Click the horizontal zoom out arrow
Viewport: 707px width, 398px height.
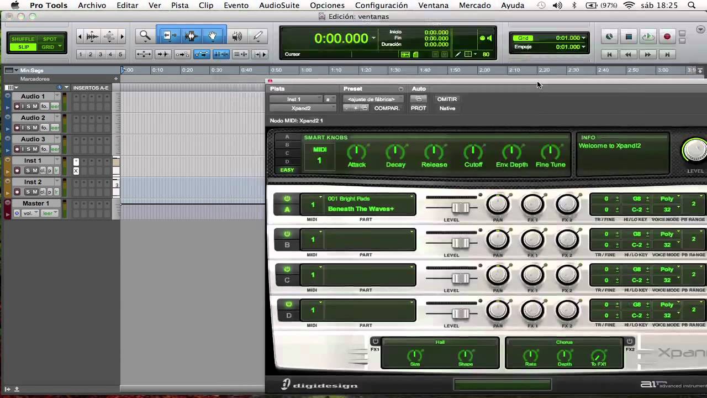[80, 37]
